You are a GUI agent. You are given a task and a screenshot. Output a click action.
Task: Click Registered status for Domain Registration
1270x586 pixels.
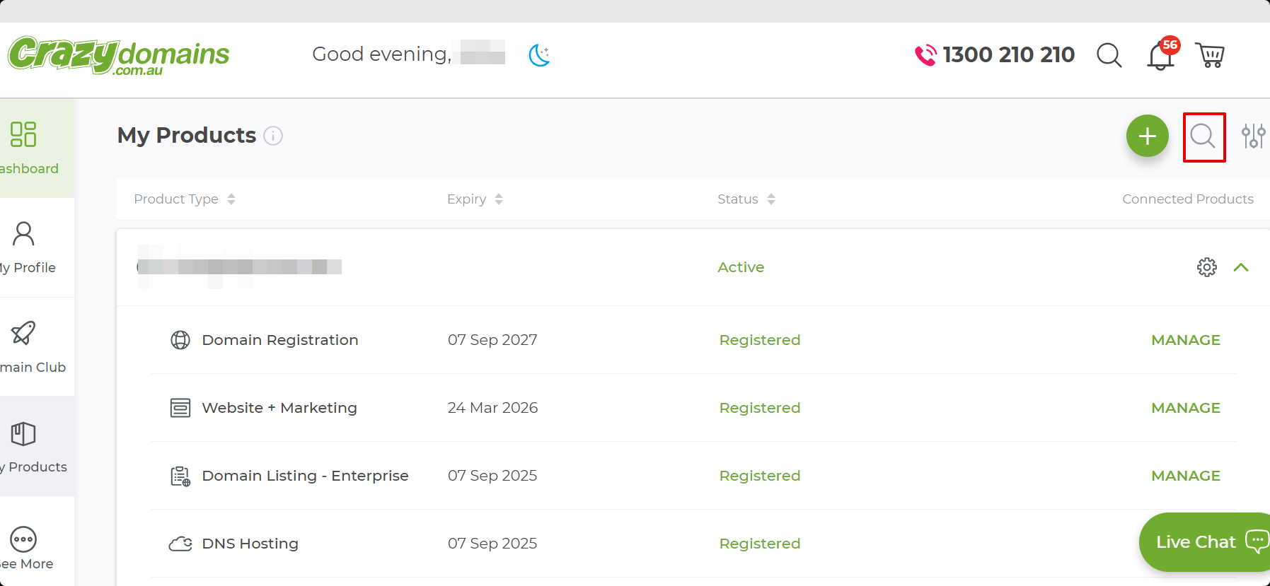[760, 340]
